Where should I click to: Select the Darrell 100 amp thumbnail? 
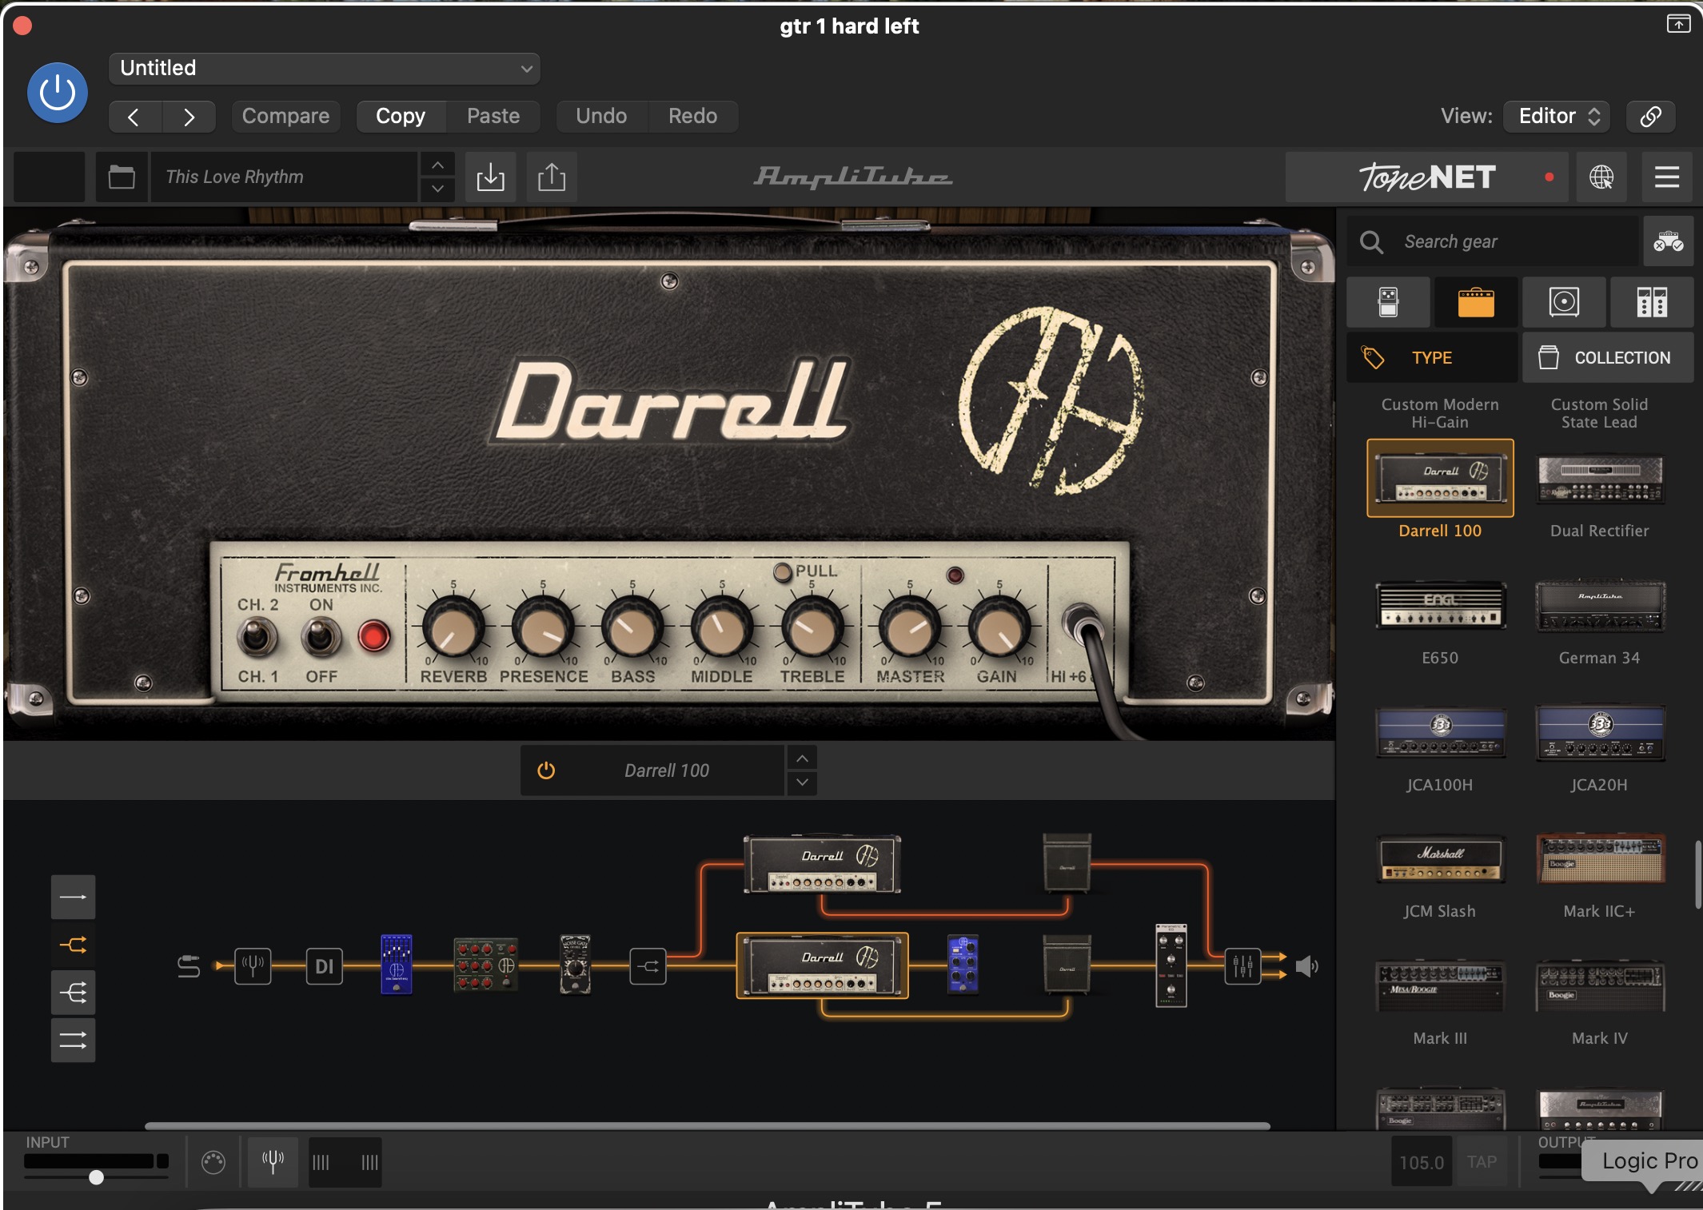1440,479
